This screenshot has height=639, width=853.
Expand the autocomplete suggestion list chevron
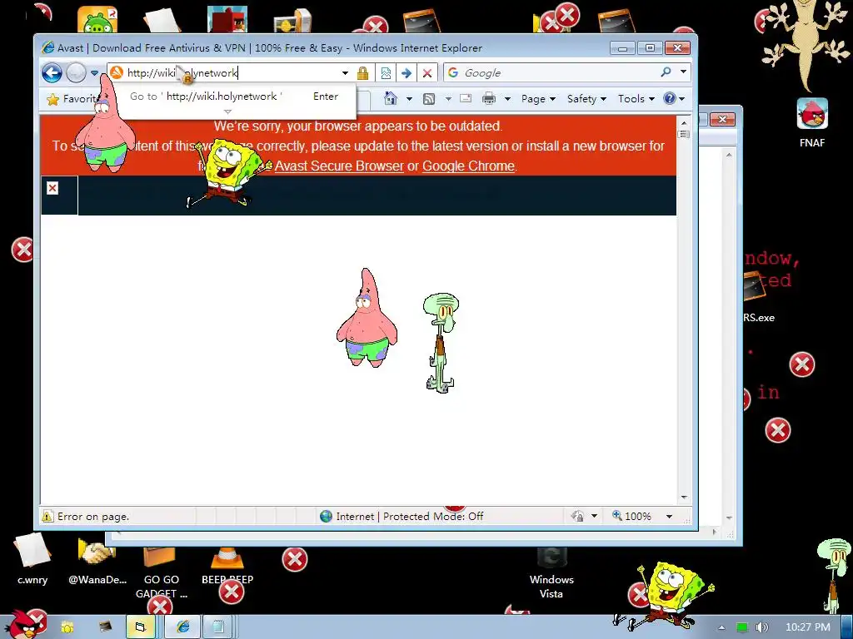coord(228,112)
